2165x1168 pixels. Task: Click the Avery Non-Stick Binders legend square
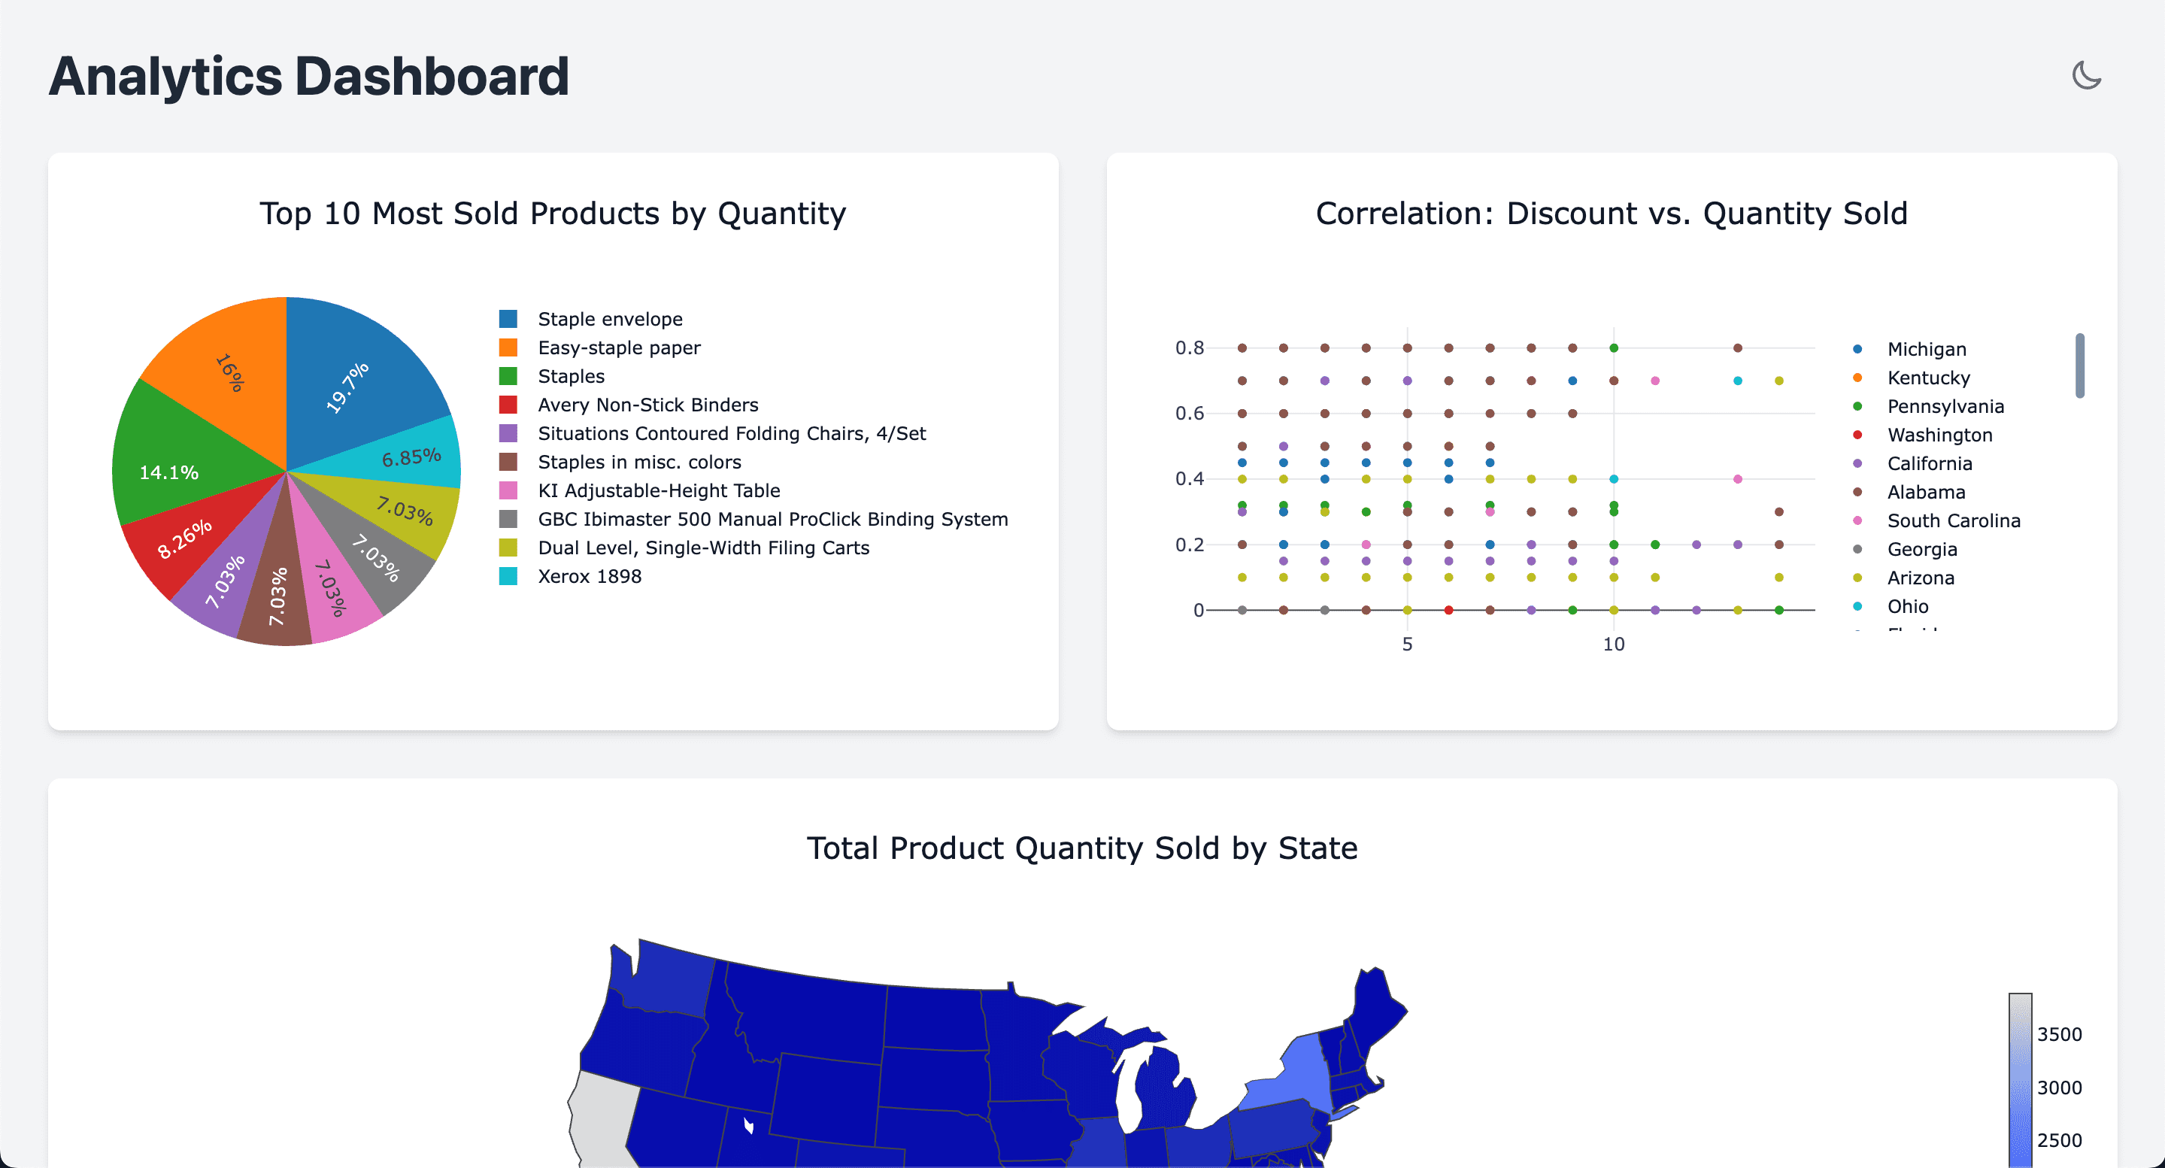tap(508, 404)
